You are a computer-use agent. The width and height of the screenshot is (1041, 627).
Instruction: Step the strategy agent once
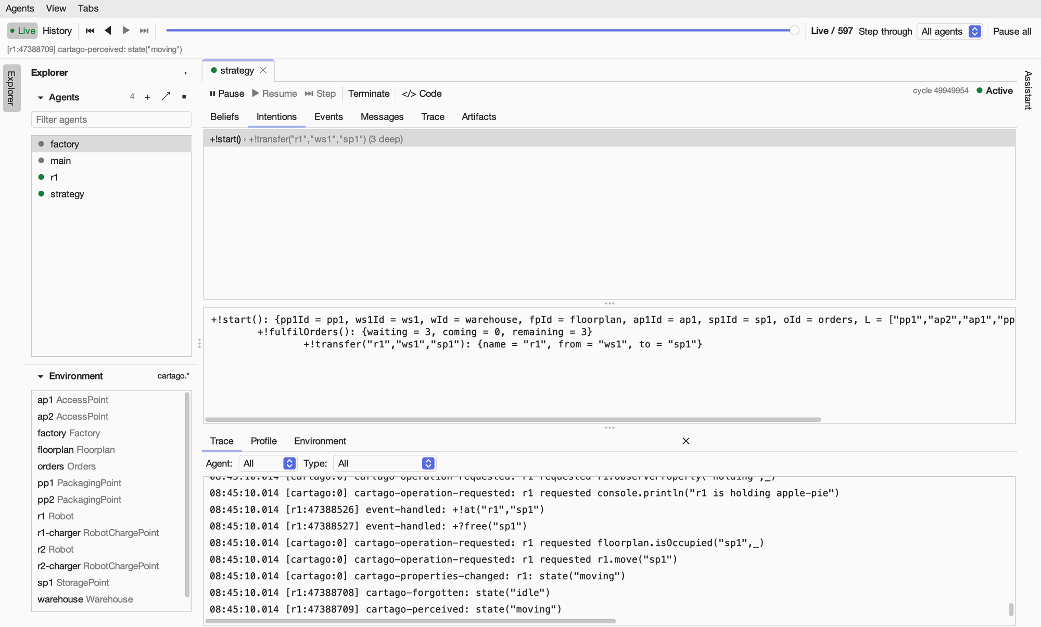tap(320, 94)
